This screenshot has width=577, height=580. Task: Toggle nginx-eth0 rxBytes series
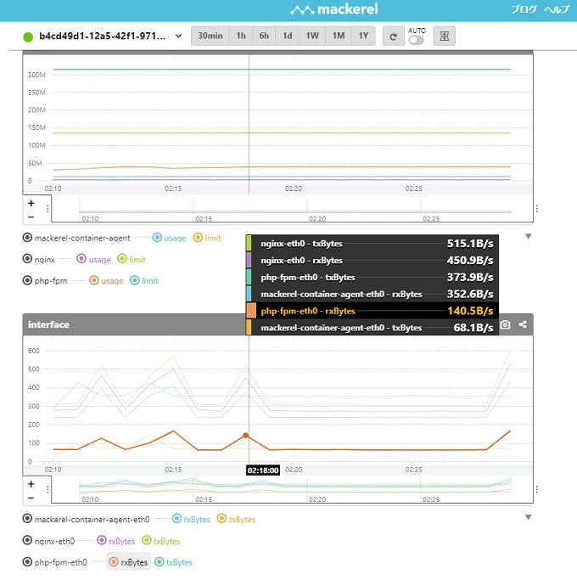[x=116, y=541]
